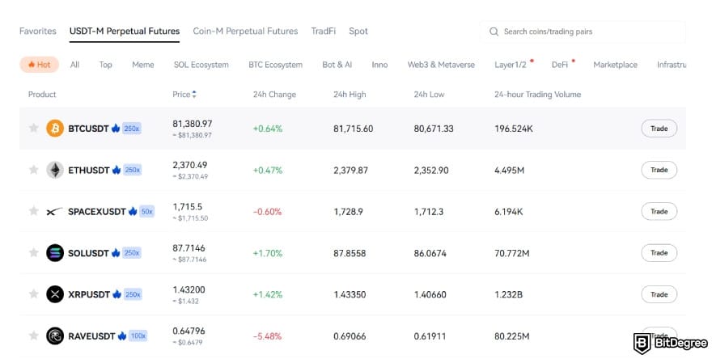712x359 pixels.
Task: Filter by Marketplace category
Action: coord(615,65)
